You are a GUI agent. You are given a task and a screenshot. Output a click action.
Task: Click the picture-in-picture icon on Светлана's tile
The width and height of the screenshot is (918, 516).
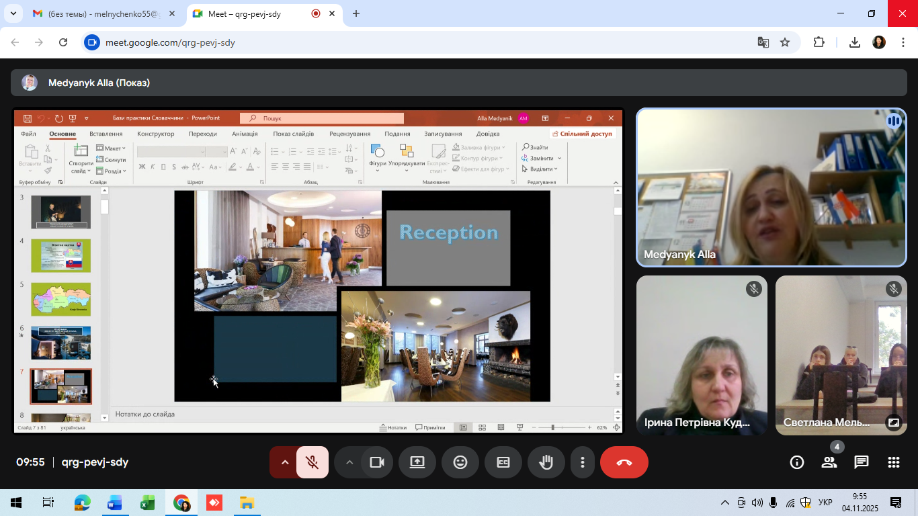[893, 423]
